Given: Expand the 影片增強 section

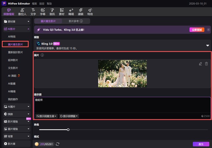Looking at the screenshot, I should click(17, 122).
